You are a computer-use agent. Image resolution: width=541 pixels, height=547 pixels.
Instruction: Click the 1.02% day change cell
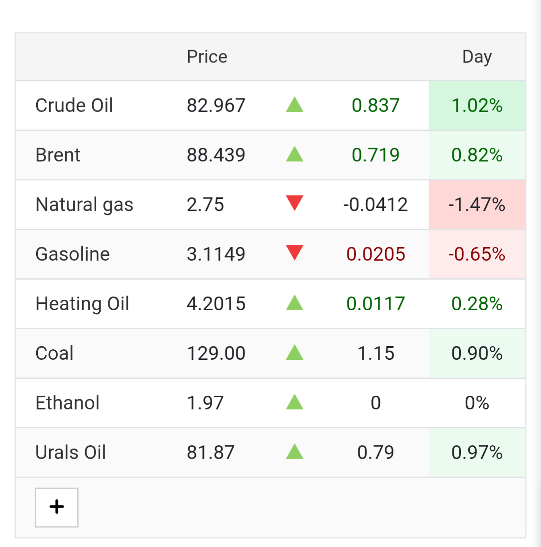coord(477,106)
